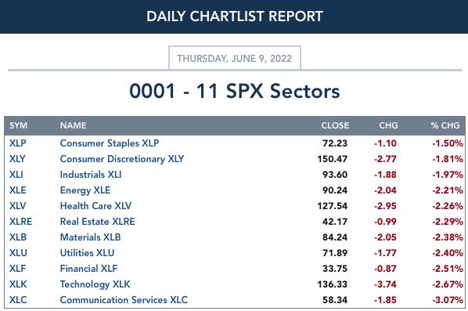Sort by CLOSE column header

pyautogui.click(x=335, y=125)
